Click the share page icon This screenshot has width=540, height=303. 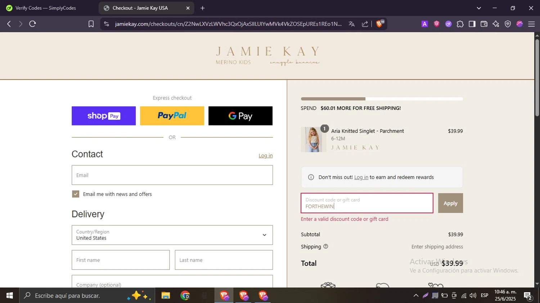365,24
